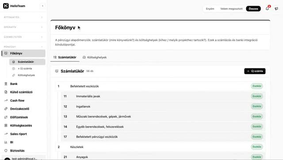Select row 13 Műszaki berendezések, gépek, járművek
Viewport: 283px width, 160px height.
163,117
